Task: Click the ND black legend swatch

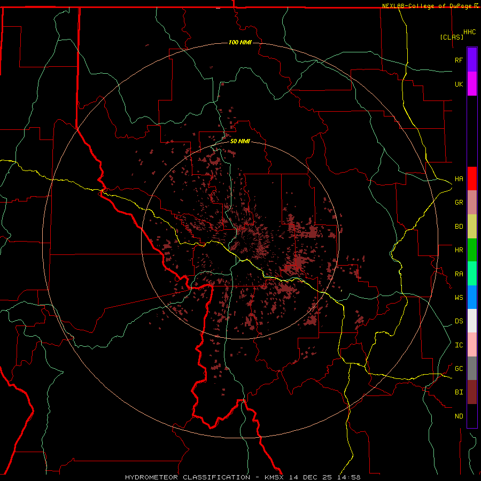Action: pyautogui.click(x=472, y=416)
